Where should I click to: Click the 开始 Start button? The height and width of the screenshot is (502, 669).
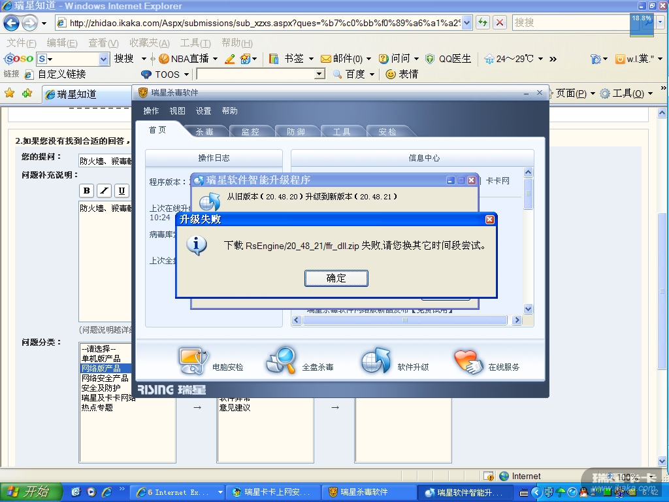[x=31, y=492]
